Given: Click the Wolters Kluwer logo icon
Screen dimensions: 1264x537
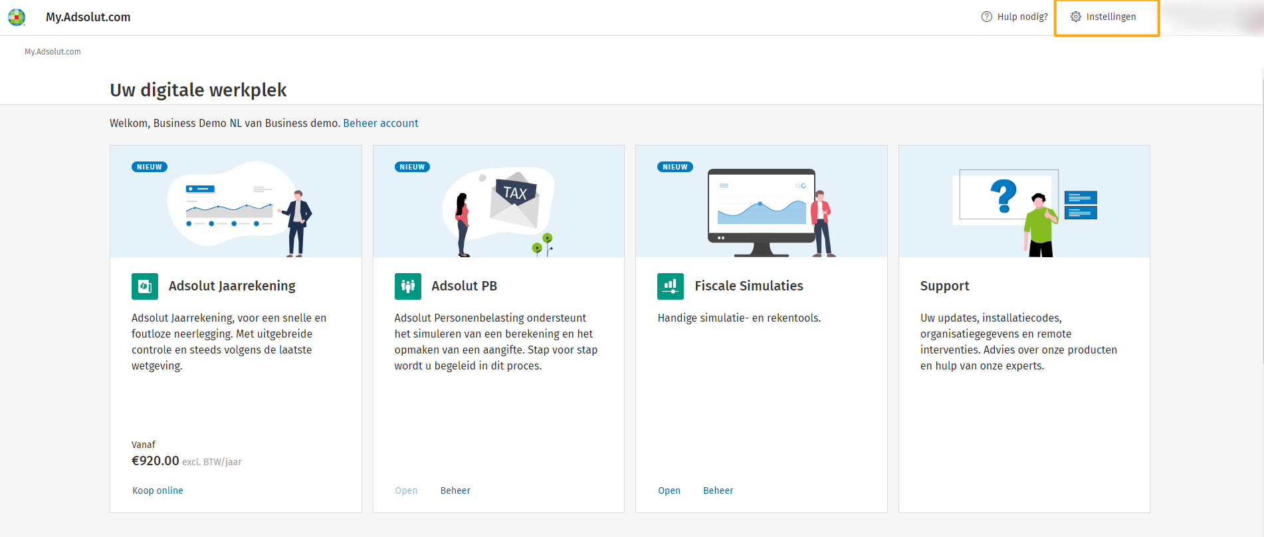Looking at the screenshot, I should (x=17, y=17).
